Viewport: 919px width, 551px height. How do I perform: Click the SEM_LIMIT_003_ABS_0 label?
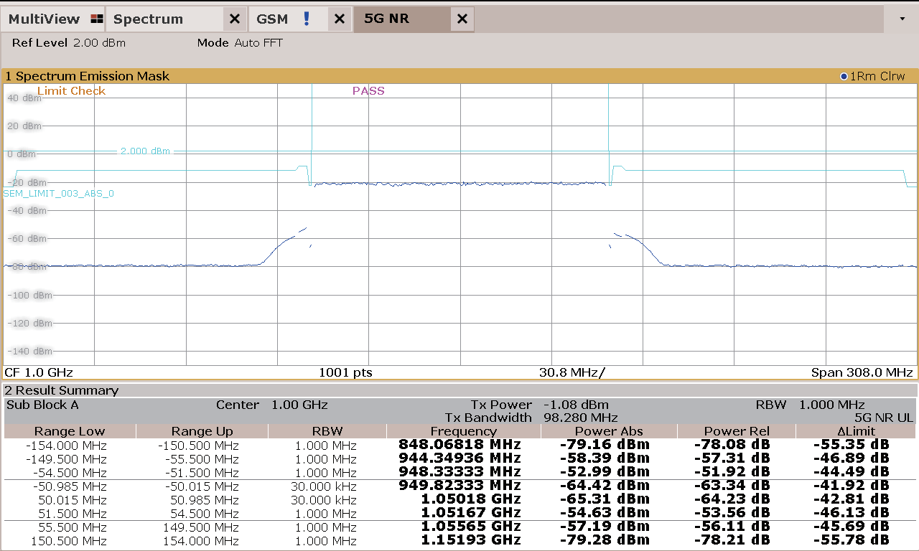58,194
